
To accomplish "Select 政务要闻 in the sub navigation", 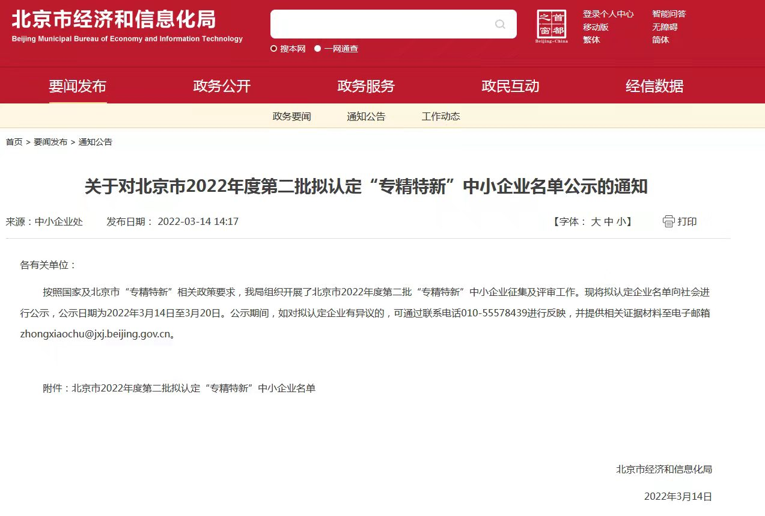I will 292,116.
